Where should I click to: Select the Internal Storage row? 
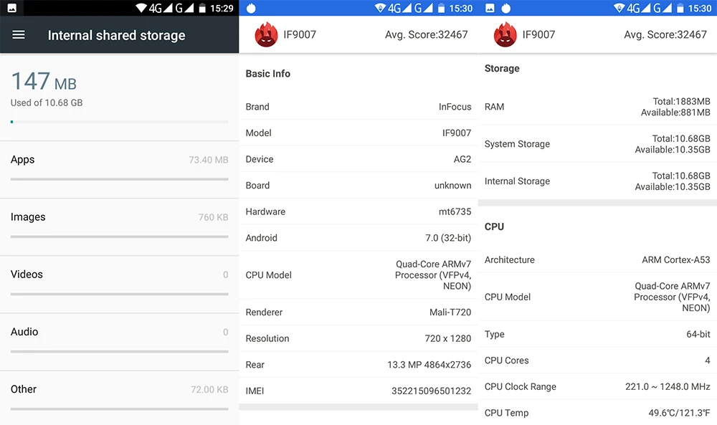pos(597,181)
